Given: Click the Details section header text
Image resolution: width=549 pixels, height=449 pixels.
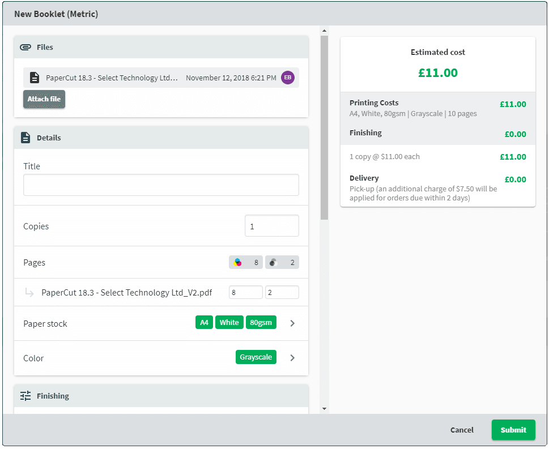Looking at the screenshot, I should tap(49, 138).
